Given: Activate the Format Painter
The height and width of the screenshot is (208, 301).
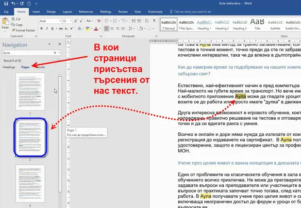Looking at the screenshot, I should [23, 30].
